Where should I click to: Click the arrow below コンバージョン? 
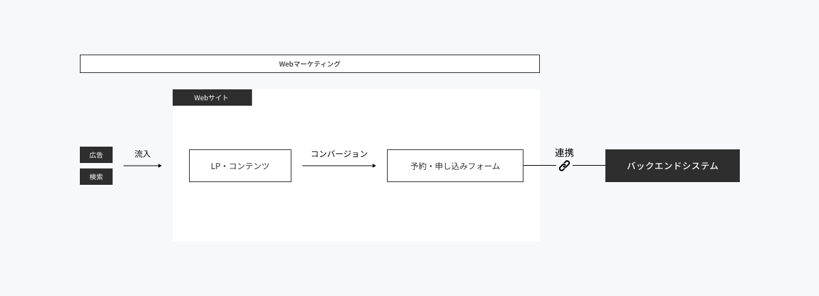[339, 166]
